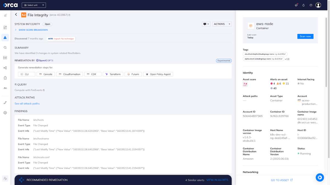Go back using the left arrow
The width and height of the screenshot is (330, 185).
[x=16, y=15]
